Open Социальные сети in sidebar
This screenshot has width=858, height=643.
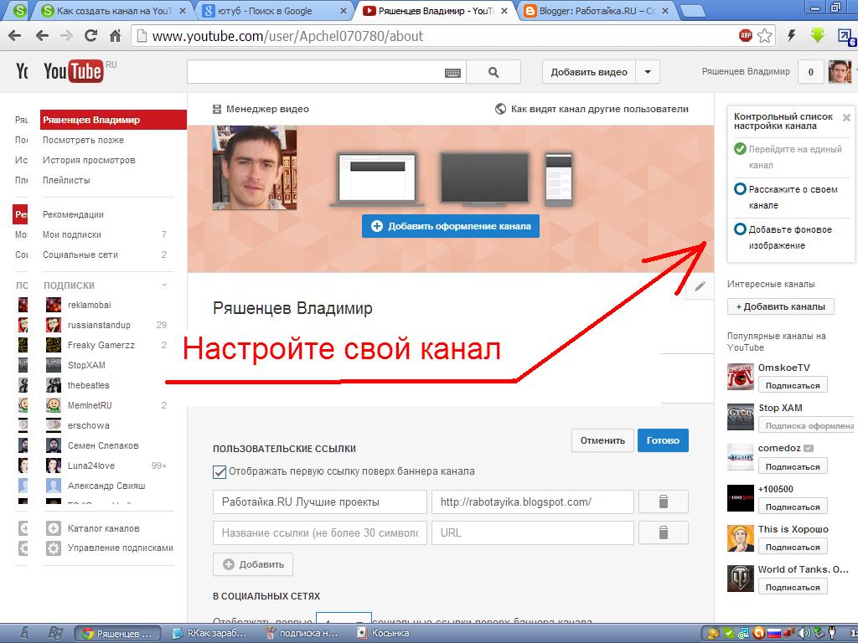80,255
